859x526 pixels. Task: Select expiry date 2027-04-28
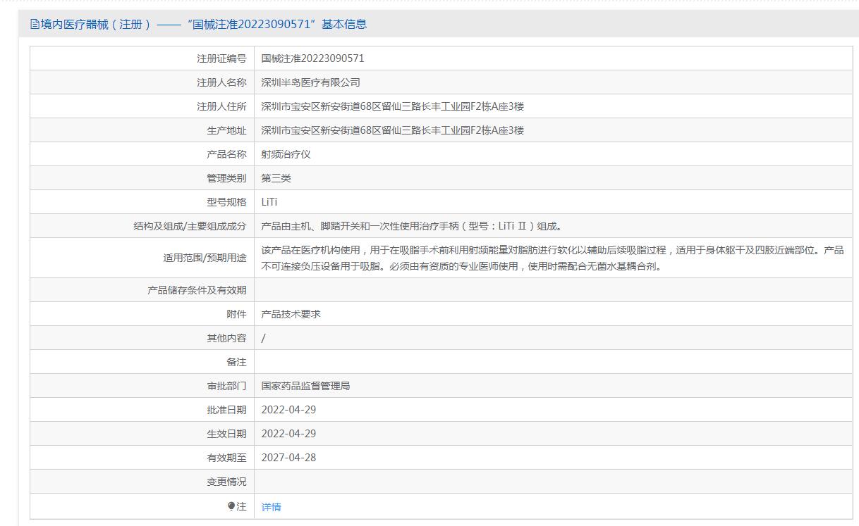pyautogui.click(x=288, y=458)
